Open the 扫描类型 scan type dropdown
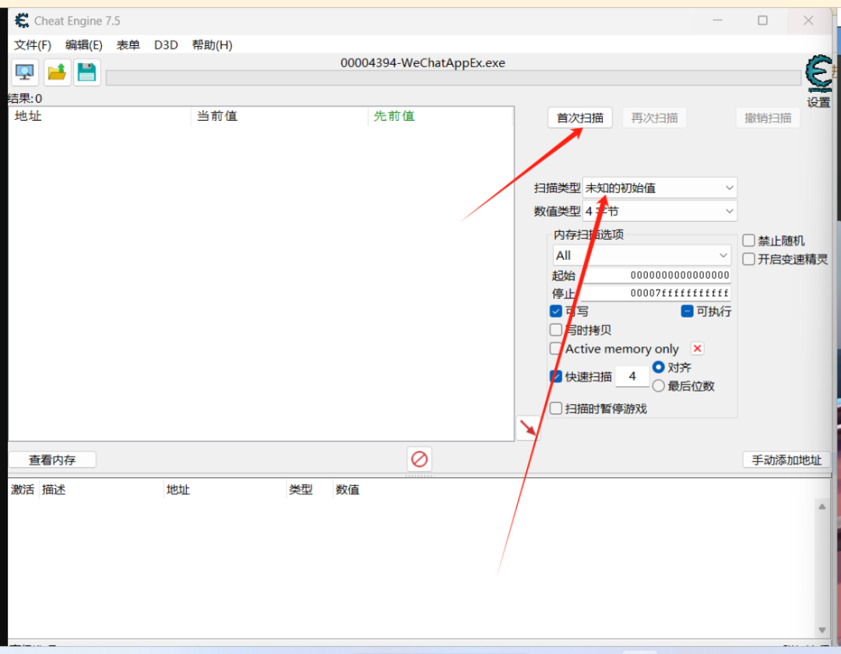Screen dimensions: 841x654 pos(660,188)
